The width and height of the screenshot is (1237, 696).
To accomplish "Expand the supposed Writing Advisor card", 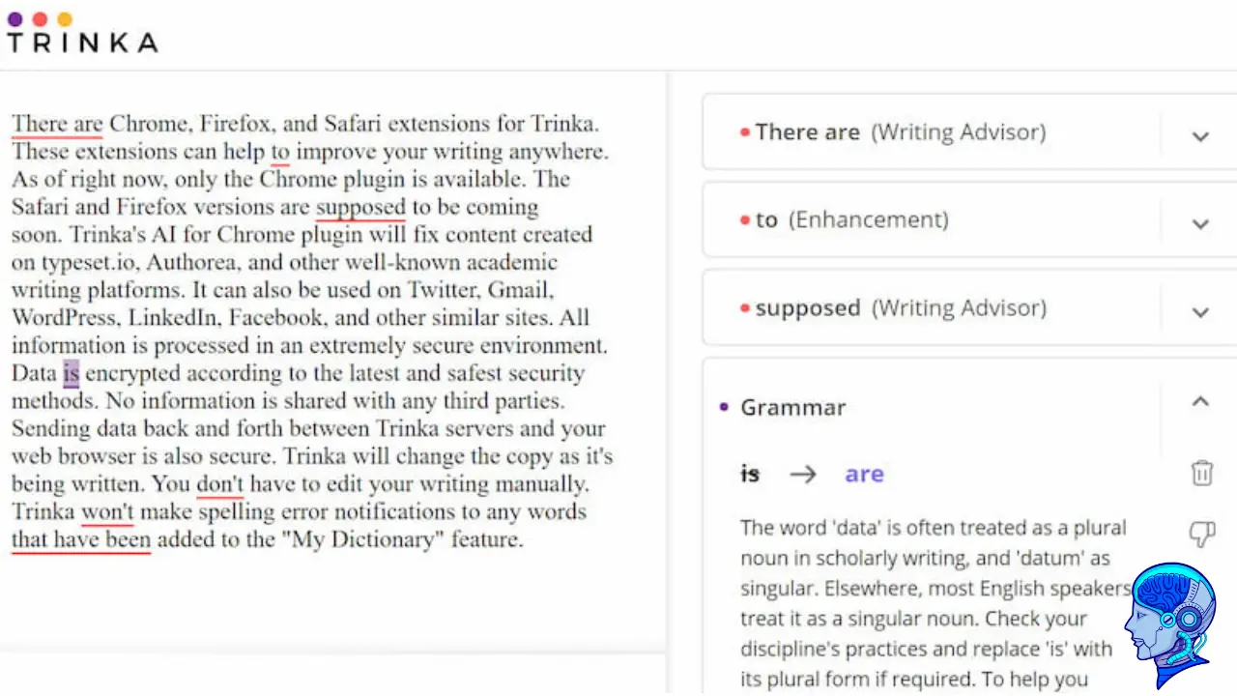I will pos(1200,312).
